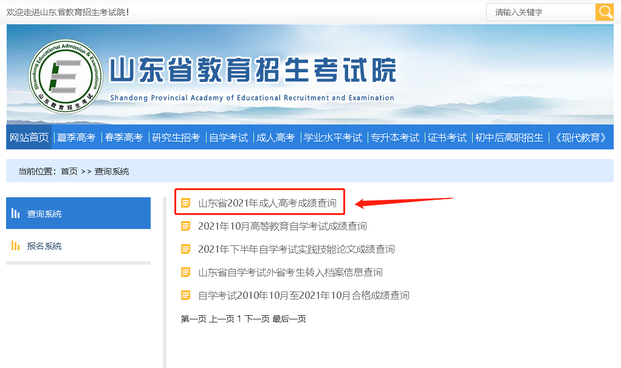Viewport: 621px width, 368px height.
Task: Open 2021年10月高等教育自学考试成绩查询 link
Action: tap(283, 226)
